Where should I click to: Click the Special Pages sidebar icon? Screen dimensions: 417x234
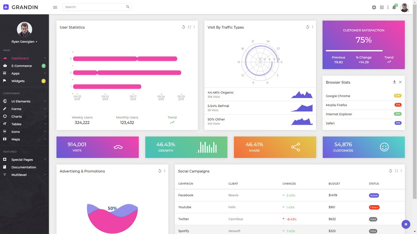pos(5,160)
